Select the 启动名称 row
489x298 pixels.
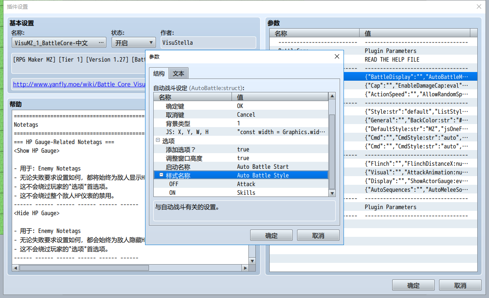(x=241, y=167)
